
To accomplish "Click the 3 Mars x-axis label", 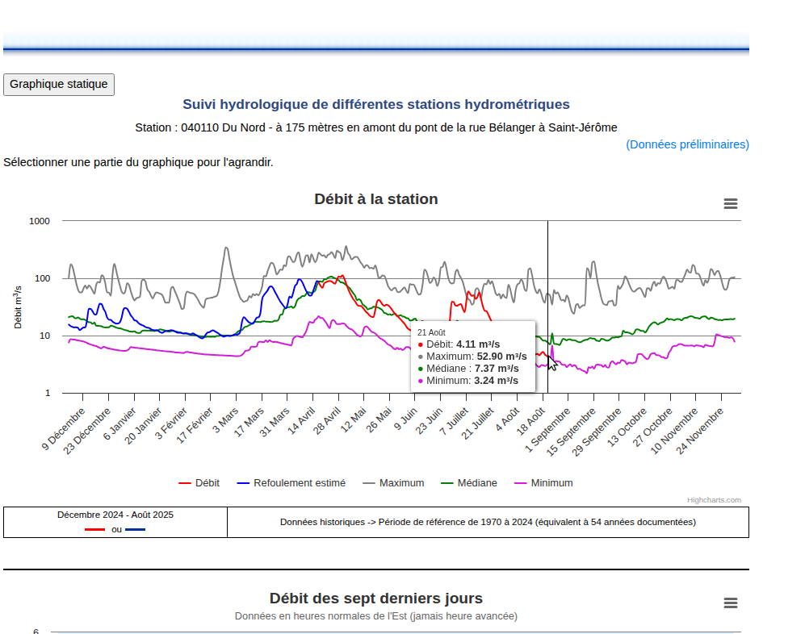I will click(x=226, y=420).
